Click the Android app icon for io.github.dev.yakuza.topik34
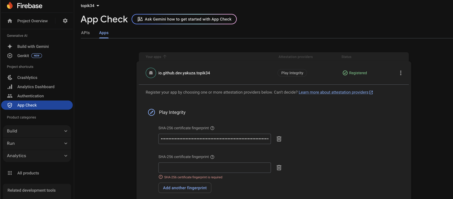Viewport: 453px width, 199px height. (151, 73)
